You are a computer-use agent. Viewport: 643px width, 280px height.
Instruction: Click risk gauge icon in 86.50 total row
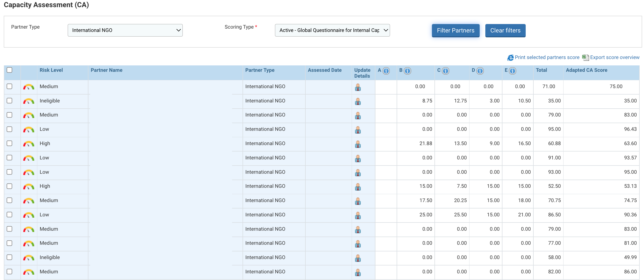coord(29,215)
